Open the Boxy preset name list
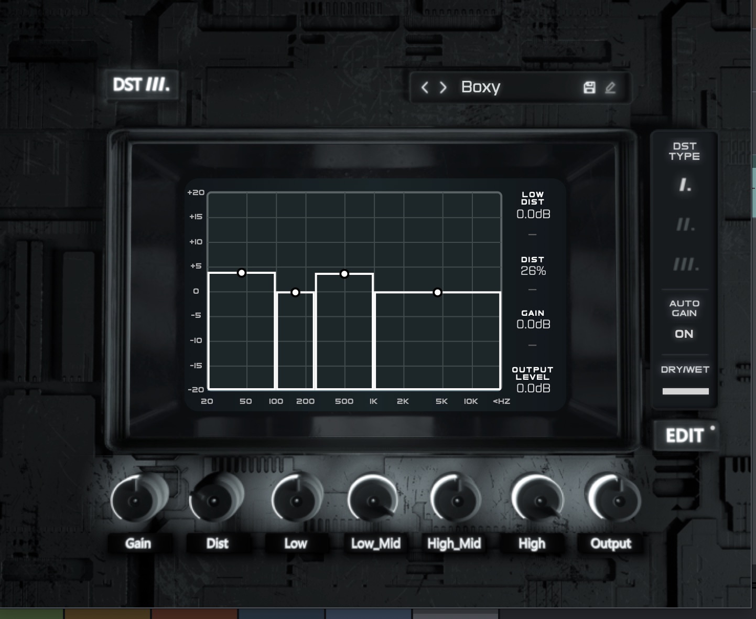Image resolution: width=756 pixels, height=619 pixels. click(x=480, y=87)
